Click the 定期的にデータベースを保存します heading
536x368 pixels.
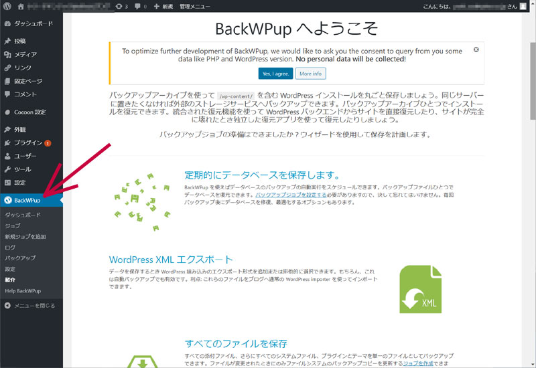pyautogui.click(x=262, y=175)
